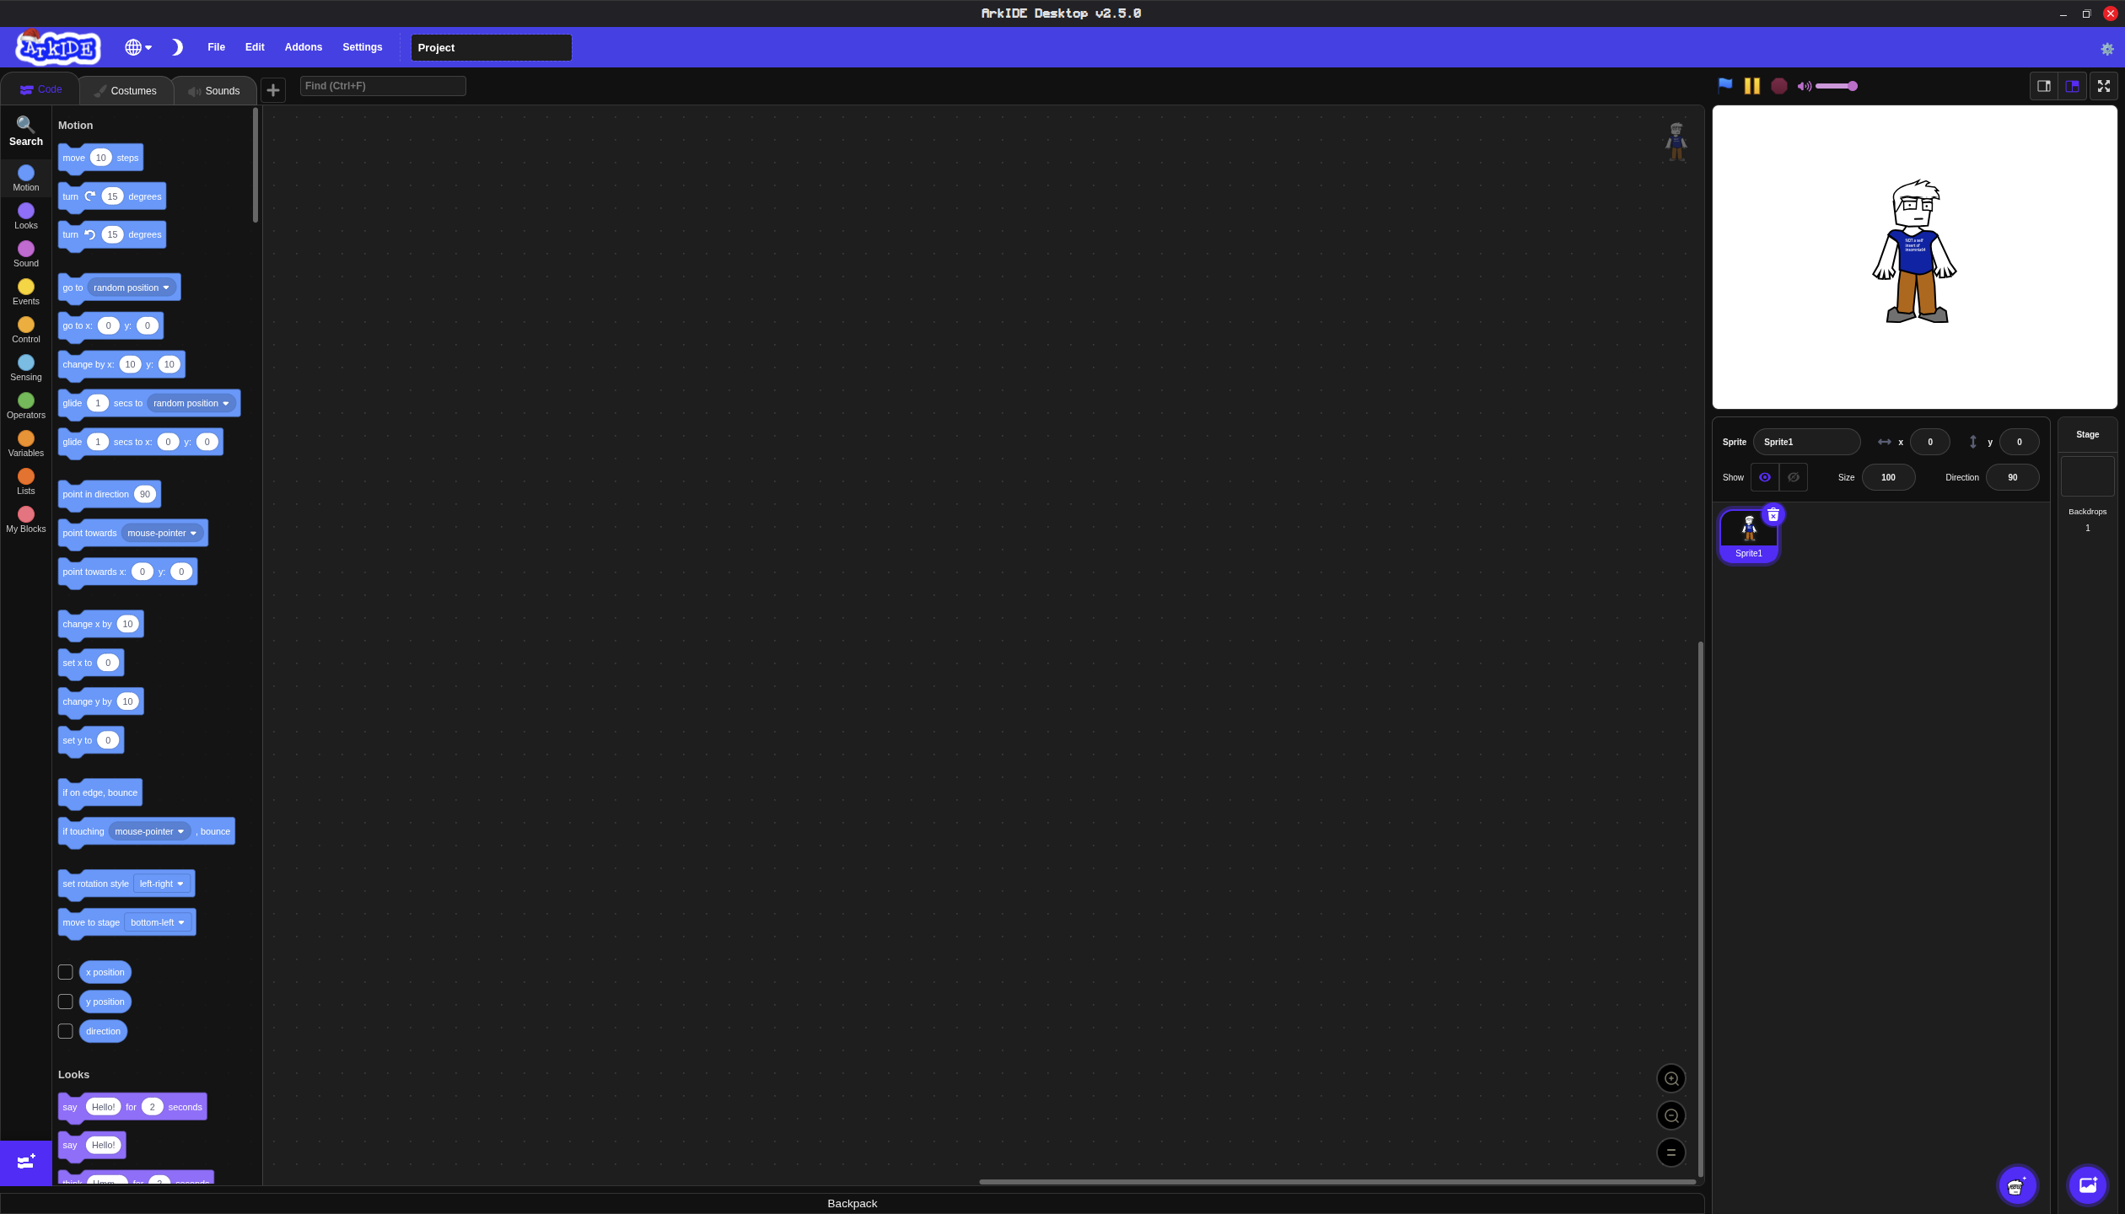The height and width of the screenshot is (1214, 2125).
Task: Select the Variables block category
Action: (25, 443)
